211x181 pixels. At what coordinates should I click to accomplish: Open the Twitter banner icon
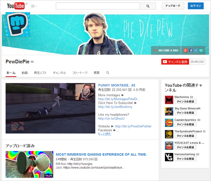[196, 51]
